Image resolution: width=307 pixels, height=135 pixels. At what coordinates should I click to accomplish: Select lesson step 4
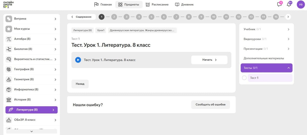(x=139, y=17)
